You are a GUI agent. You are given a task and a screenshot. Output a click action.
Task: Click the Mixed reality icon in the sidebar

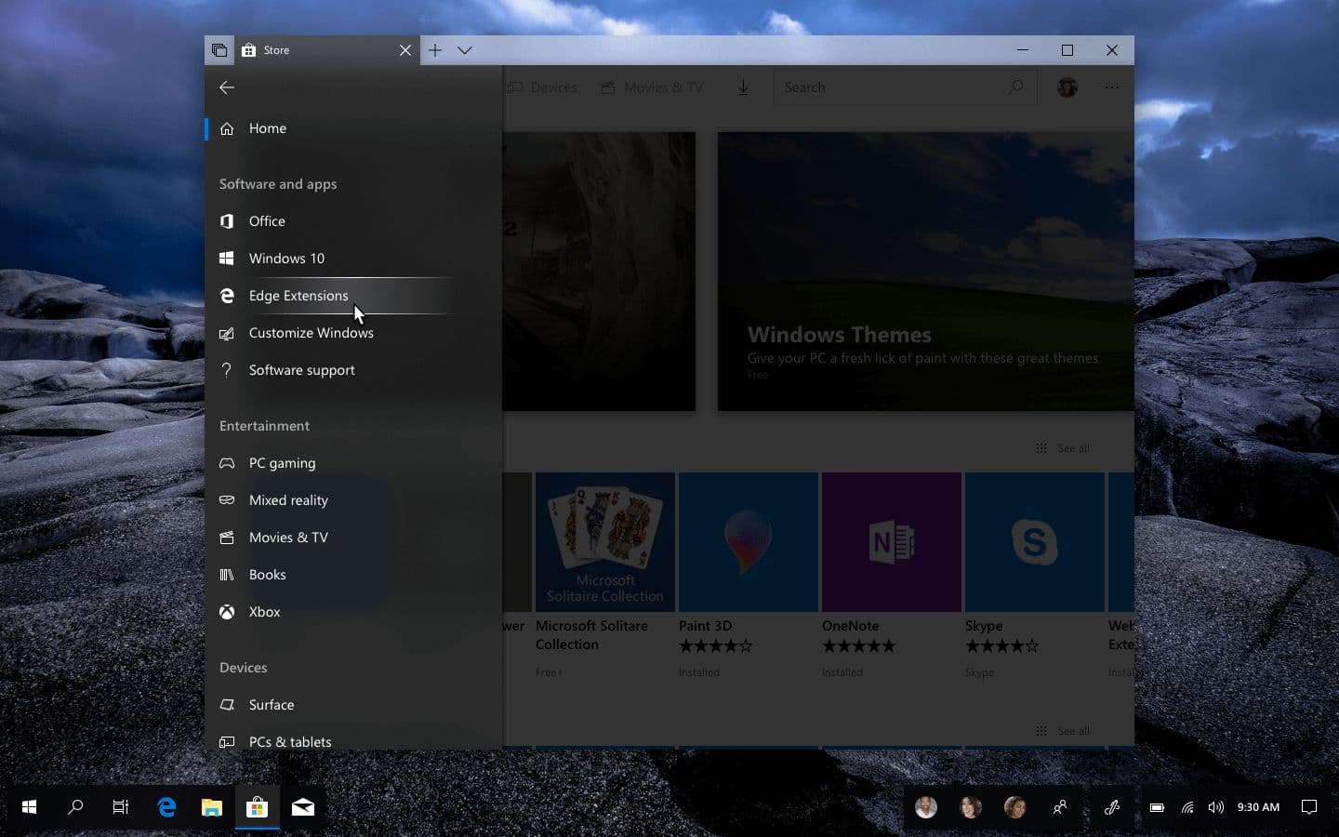[227, 500]
